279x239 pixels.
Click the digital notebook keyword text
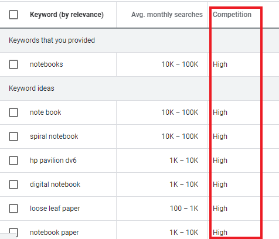55,185
